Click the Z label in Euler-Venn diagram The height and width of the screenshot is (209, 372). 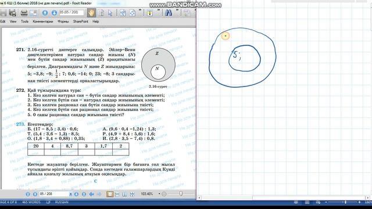click(x=157, y=53)
